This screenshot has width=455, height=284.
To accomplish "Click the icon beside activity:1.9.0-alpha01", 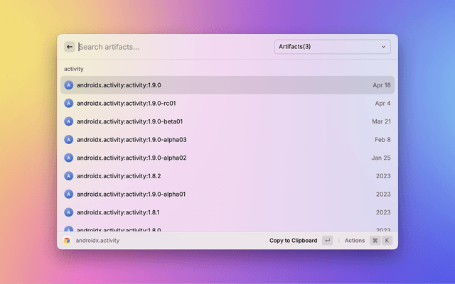I will tap(69, 194).
